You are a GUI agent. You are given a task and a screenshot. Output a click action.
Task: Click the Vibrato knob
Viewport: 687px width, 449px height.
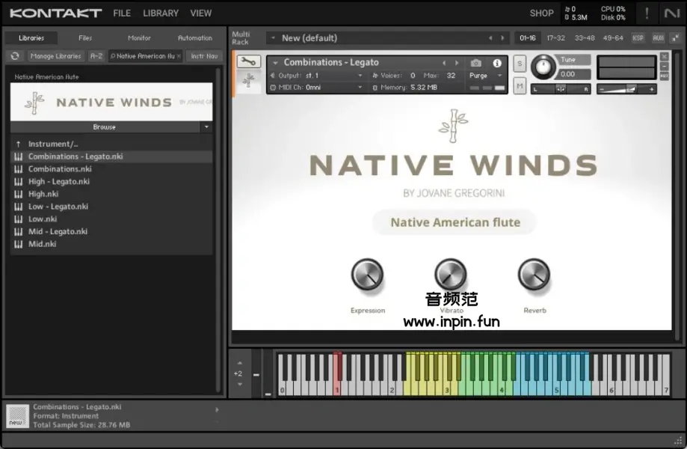click(451, 275)
